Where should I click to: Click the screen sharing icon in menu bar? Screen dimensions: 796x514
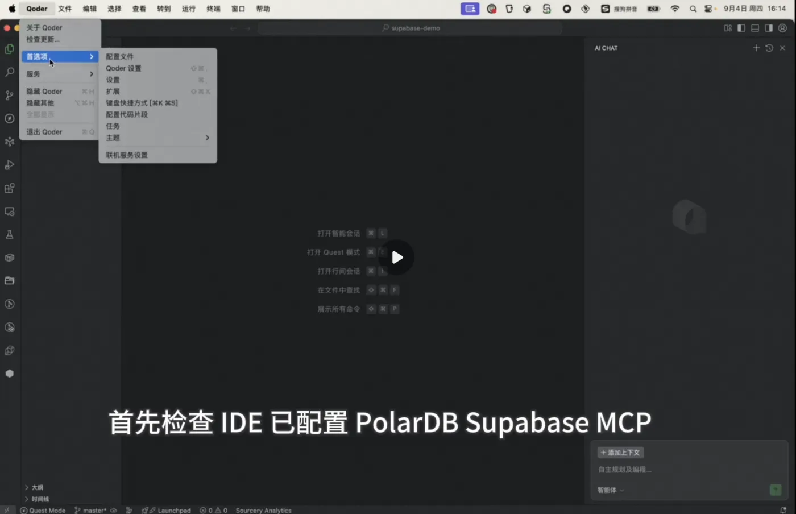pos(470,9)
